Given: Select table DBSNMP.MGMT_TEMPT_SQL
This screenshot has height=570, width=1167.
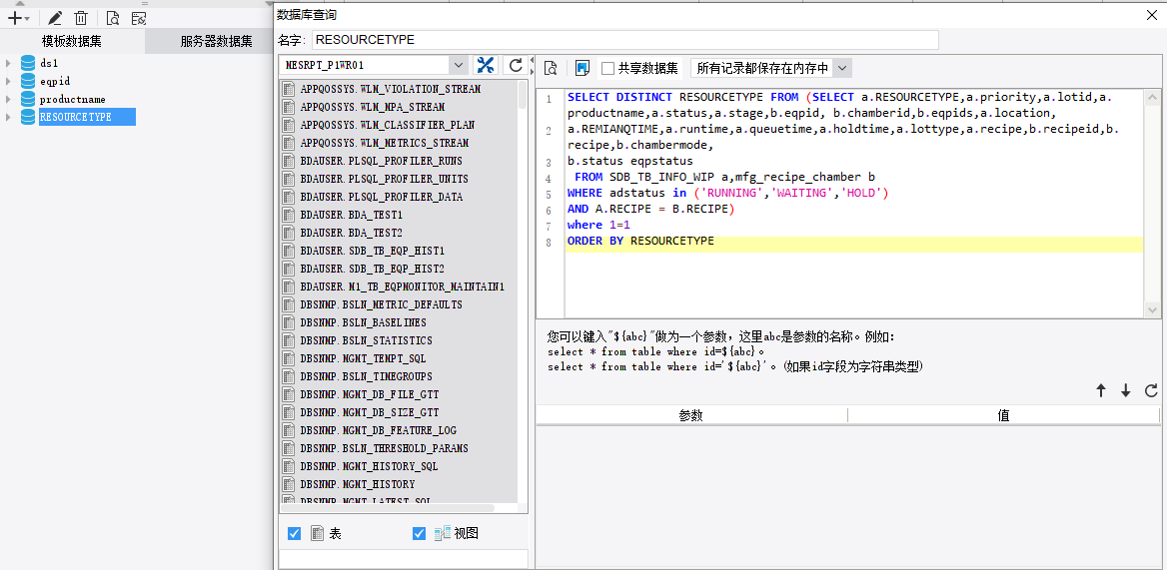Looking at the screenshot, I should [x=364, y=358].
